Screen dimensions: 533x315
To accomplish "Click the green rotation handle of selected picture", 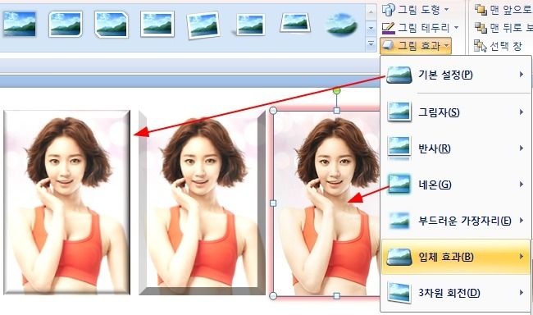I will click(x=336, y=90).
